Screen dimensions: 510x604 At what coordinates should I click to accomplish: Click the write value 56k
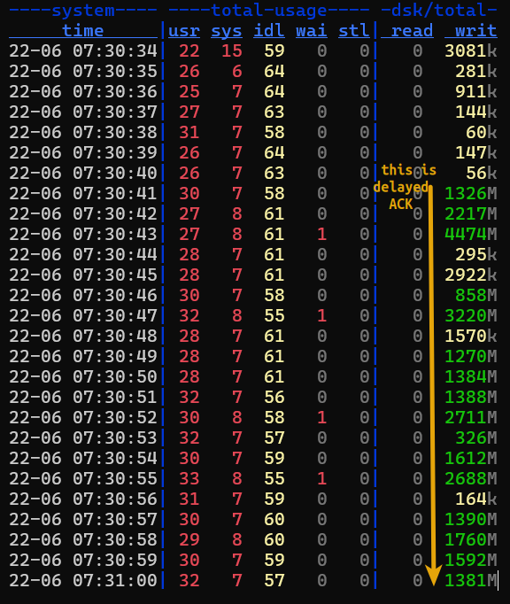[x=482, y=173]
